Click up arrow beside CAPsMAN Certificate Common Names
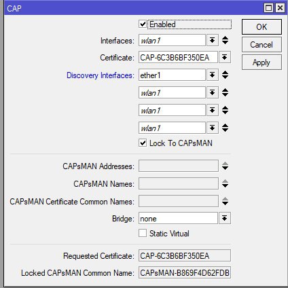288x288 pixels. (225, 198)
